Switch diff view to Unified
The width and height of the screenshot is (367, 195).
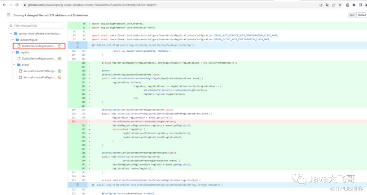click(362, 15)
